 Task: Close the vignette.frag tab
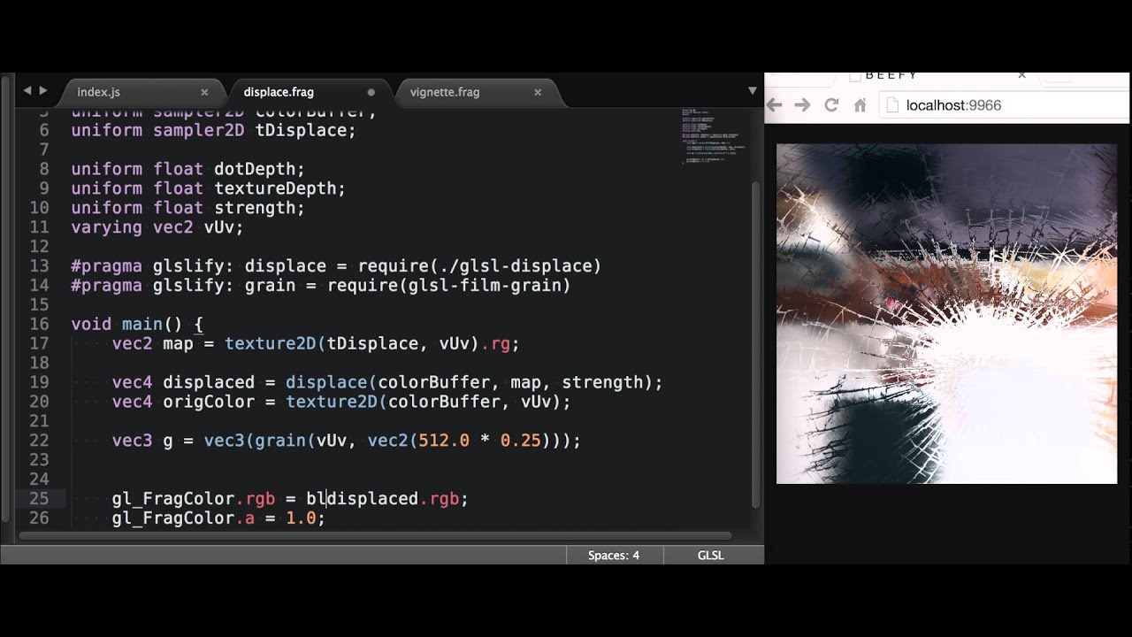(537, 92)
